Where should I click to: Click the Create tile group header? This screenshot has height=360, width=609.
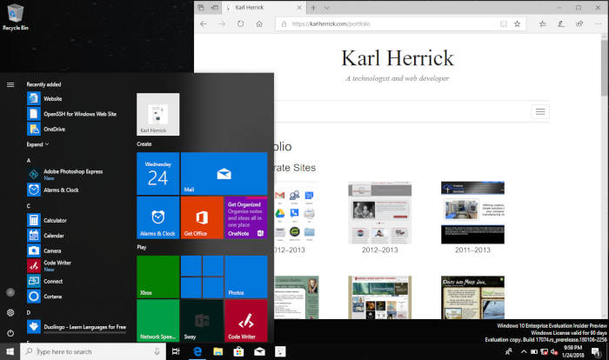(x=144, y=143)
